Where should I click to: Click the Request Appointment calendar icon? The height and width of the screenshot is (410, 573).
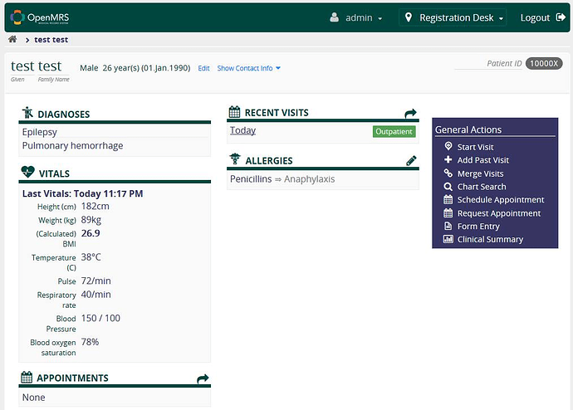448,212
